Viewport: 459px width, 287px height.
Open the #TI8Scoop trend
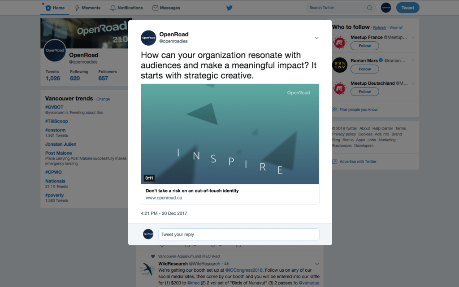[x=56, y=121]
